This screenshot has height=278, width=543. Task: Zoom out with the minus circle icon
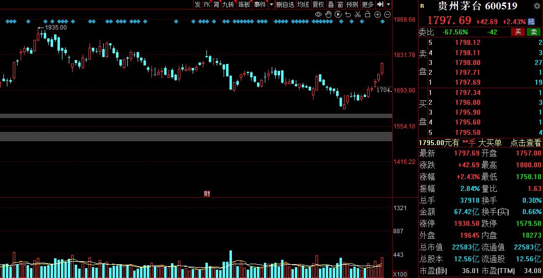388,14
